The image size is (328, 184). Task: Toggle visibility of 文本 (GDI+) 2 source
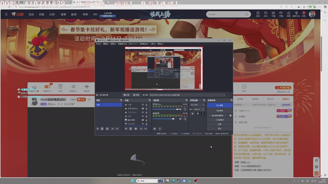coord(143,108)
